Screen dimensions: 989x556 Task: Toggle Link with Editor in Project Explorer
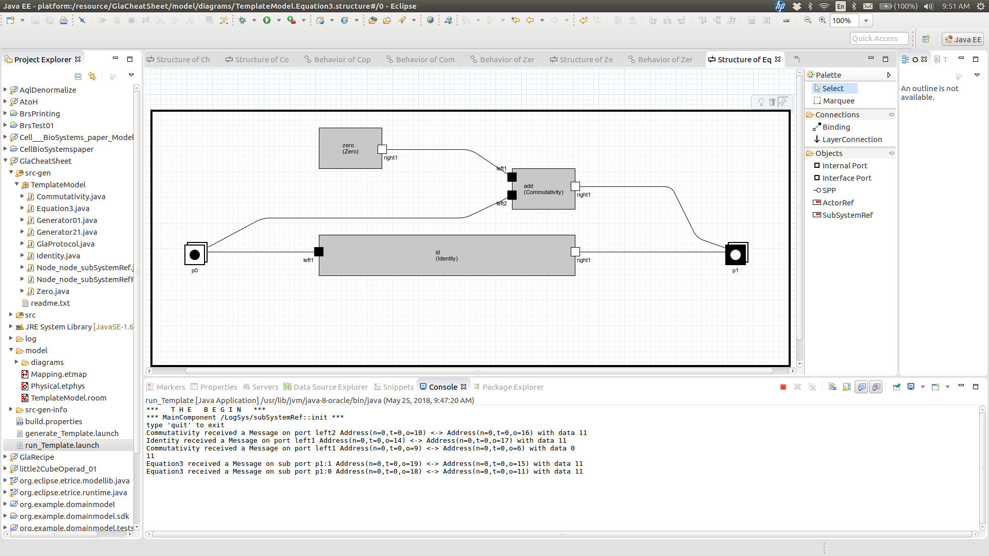pyautogui.click(x=92, y=76)
